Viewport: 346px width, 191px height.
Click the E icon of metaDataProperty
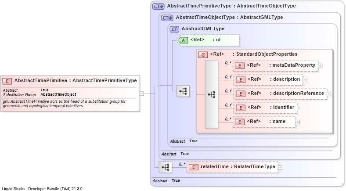point(240,66)
